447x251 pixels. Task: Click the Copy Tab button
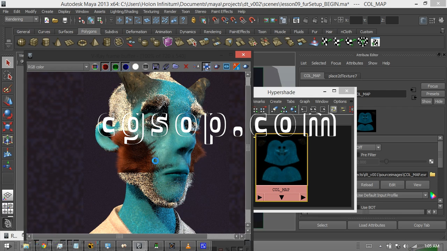[422, 225]
